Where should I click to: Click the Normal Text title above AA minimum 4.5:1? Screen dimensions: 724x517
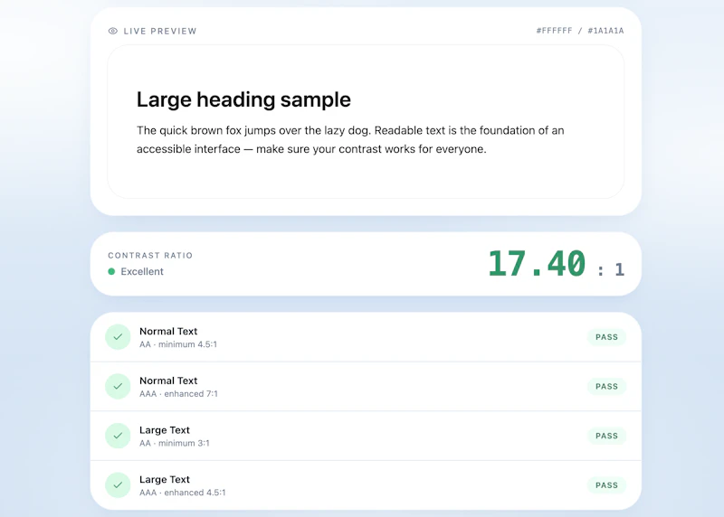[168, 331]
